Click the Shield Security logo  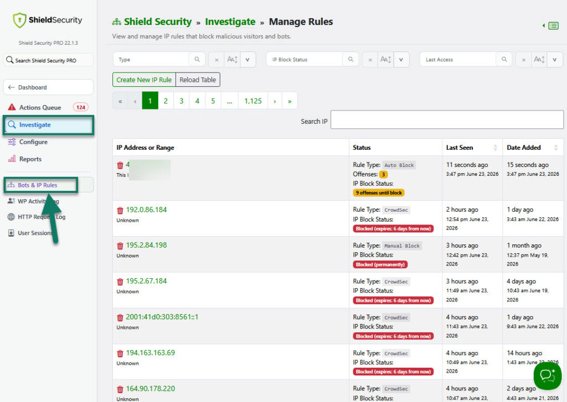48,20
